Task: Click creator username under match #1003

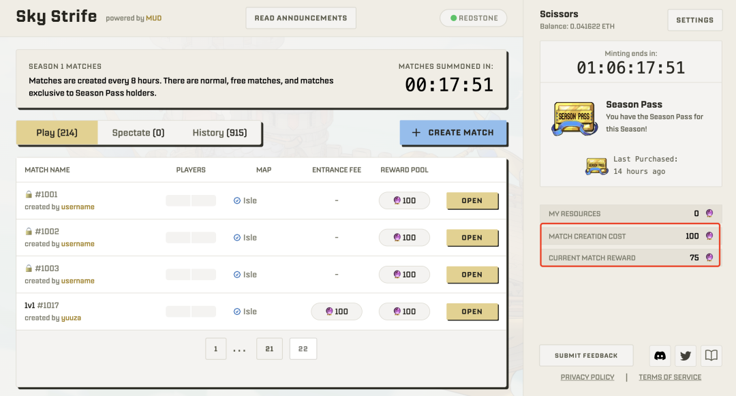Action: tap(78, 281)
